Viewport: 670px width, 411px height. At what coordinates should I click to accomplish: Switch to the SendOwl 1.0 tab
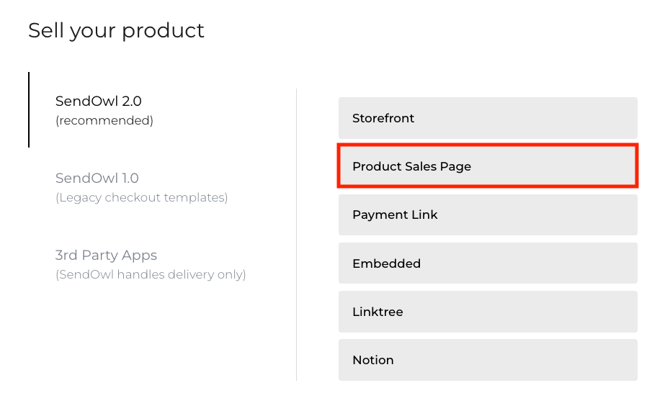[x=97, y=179]
